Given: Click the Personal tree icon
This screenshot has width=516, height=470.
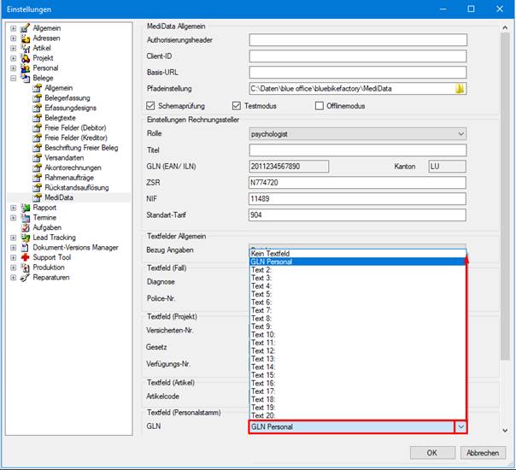Looking at the screenshot, I should [26, 68].
